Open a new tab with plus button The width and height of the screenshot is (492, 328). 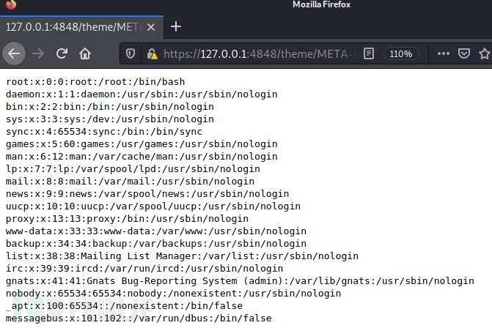click(175, 26)
